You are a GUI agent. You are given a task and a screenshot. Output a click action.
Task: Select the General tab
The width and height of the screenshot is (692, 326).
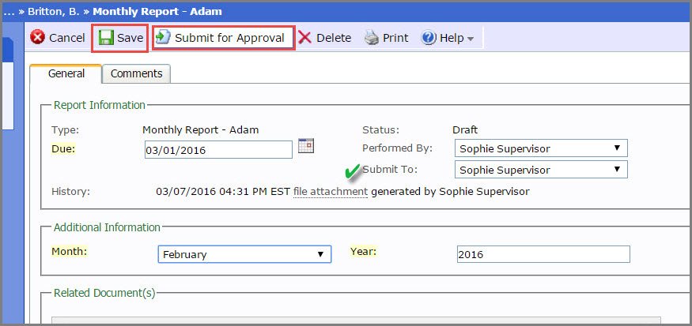[x=66, y=73]
